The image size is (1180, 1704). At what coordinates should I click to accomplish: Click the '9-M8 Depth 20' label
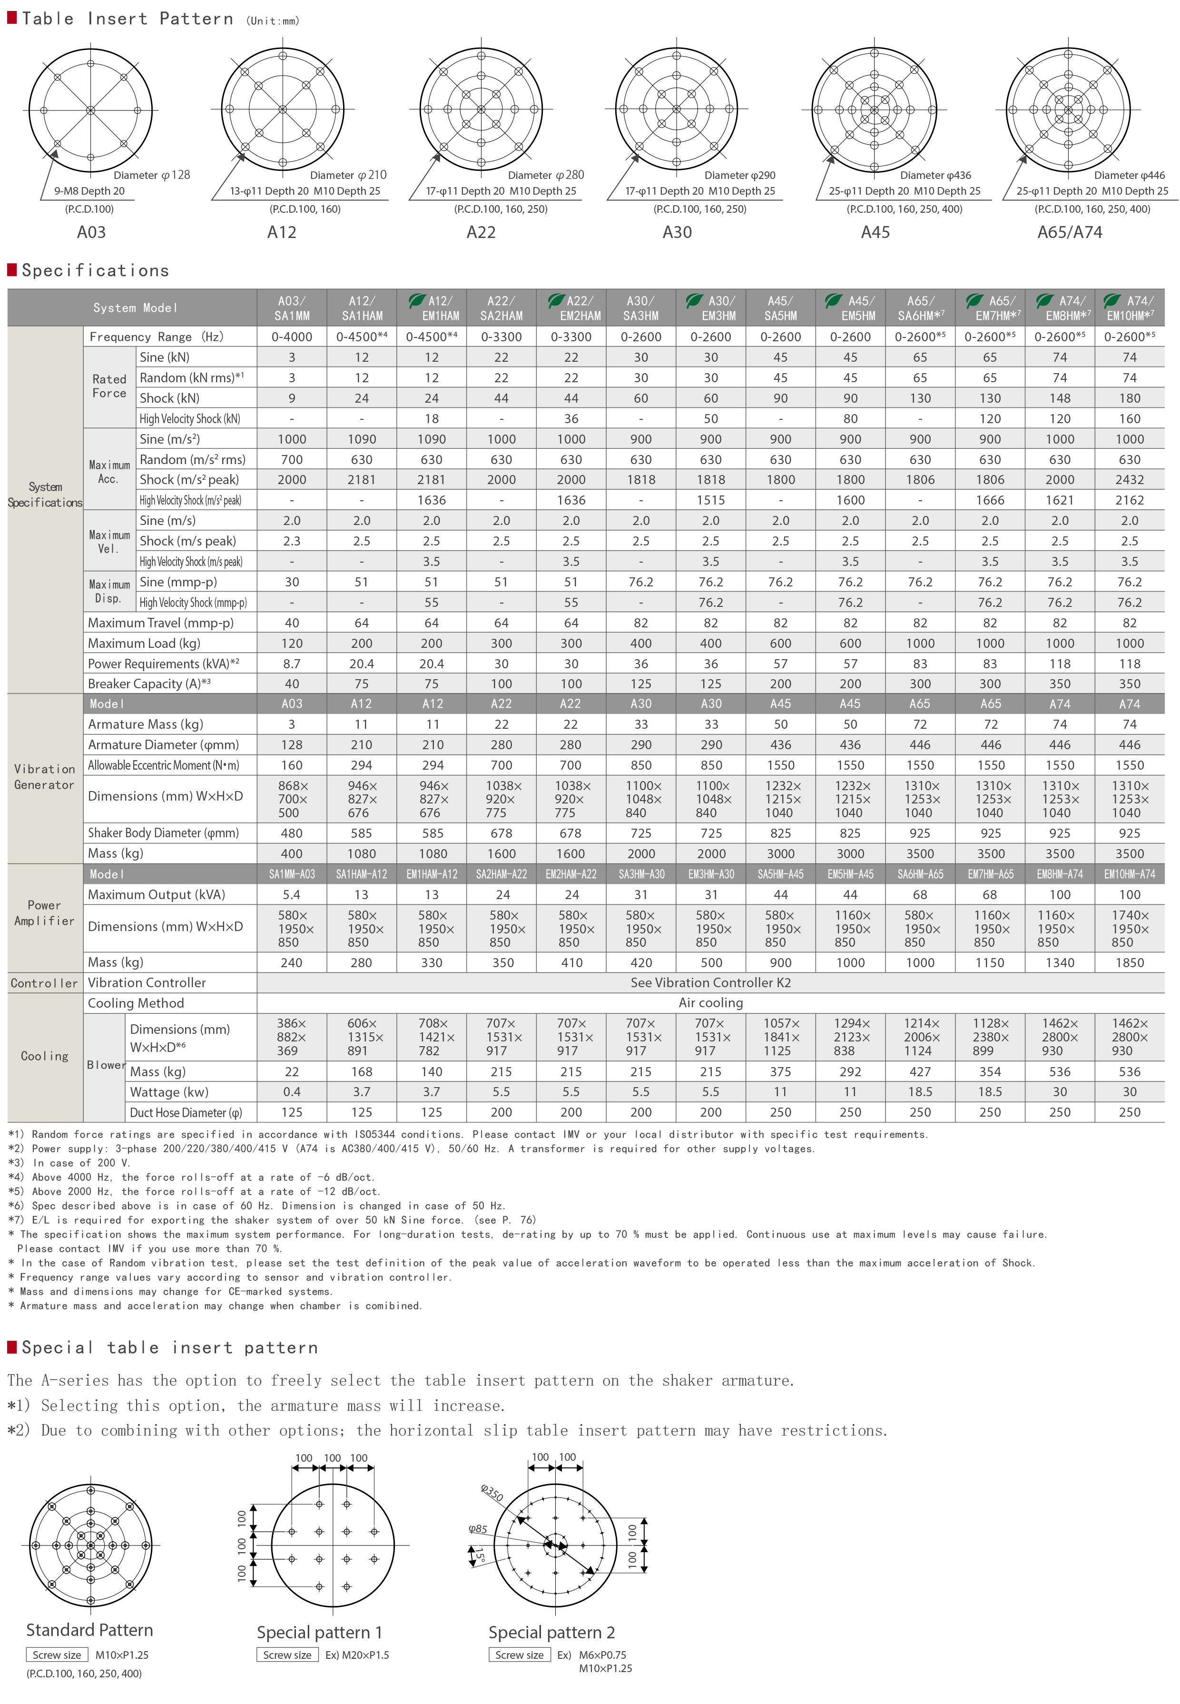(x=89, y=191)
